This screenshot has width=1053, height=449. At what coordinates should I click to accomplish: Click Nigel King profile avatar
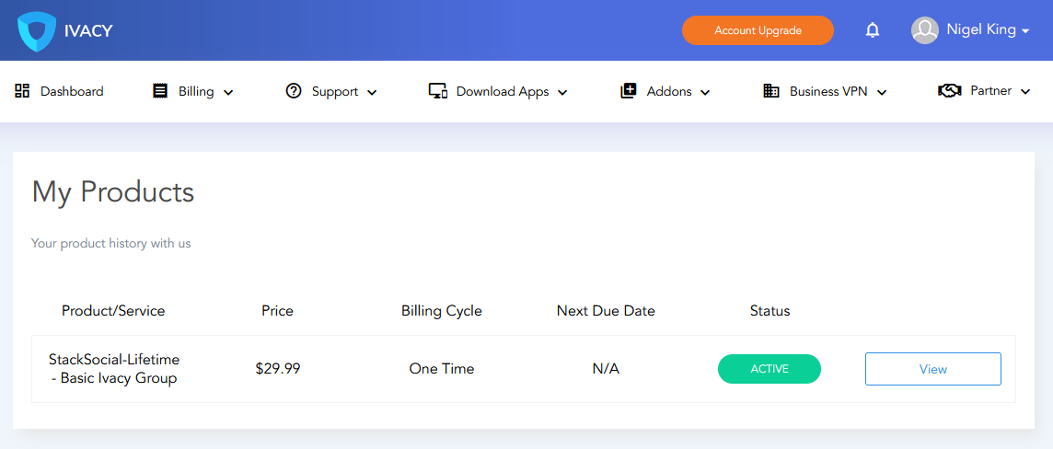925,30
